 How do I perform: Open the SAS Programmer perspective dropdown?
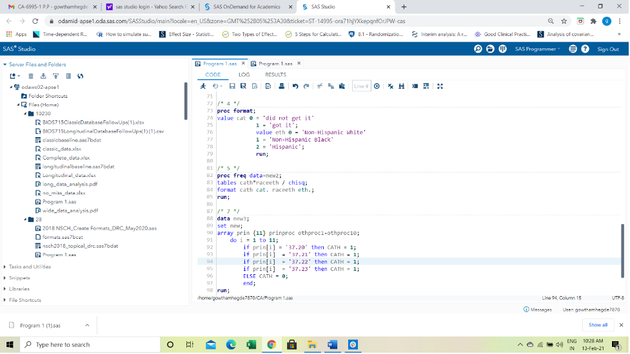(x=537, y=49)
